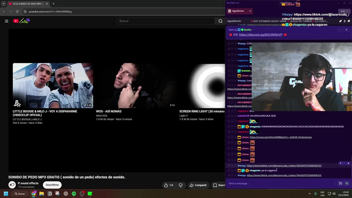Open the ESP LAA language switcher
This screenshot has width=352, height=198.
coord(322,194)
